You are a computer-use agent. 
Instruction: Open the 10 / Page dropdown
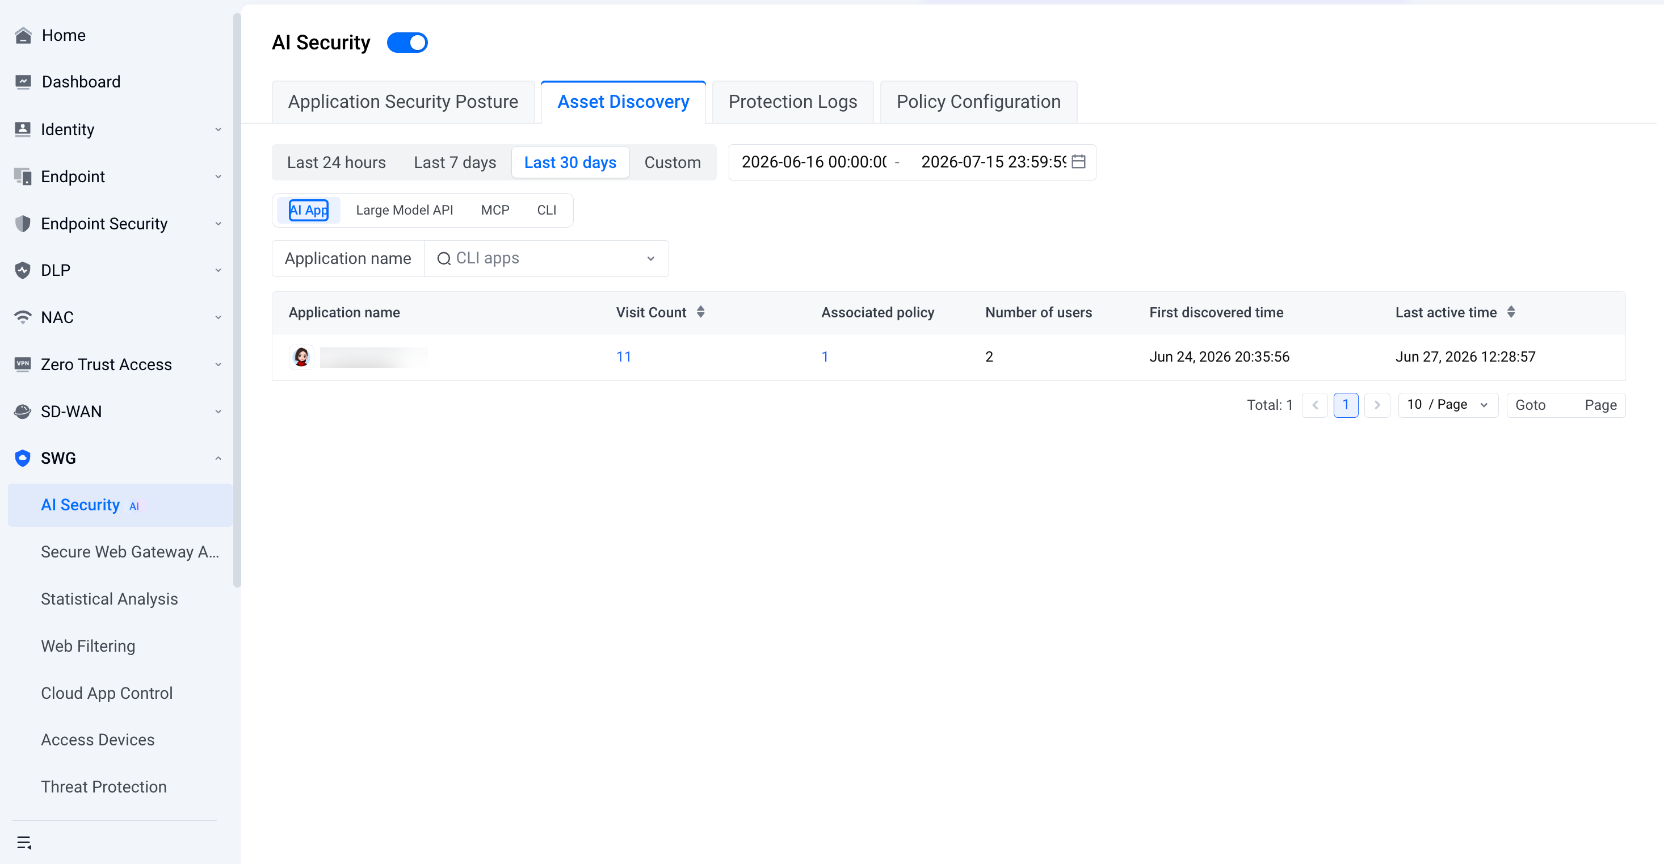[1448, 405]
